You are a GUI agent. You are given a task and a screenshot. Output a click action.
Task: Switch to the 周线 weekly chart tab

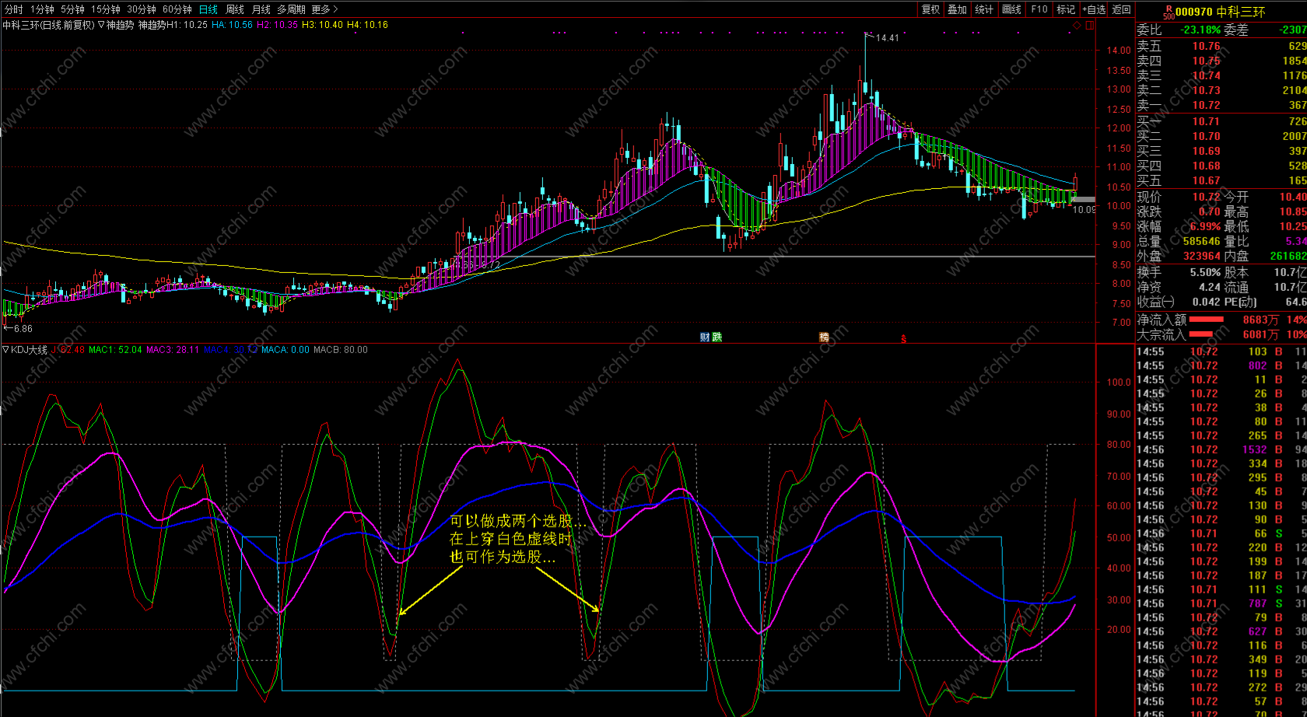(234, 9)
